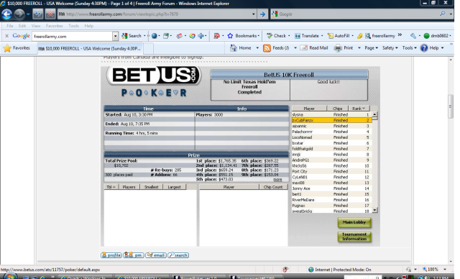Click the page vertical scrollbar handle
Screen dimensions: 460x279
(451, 106)
